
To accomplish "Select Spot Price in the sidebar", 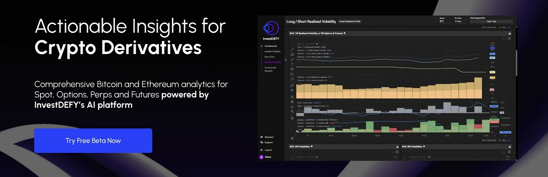I will (269, 57).
